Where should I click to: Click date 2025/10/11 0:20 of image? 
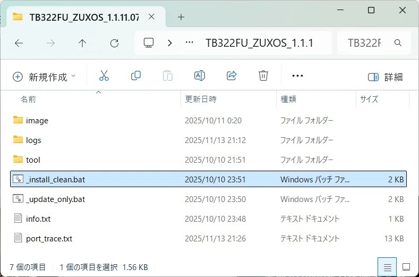(213, 121)
